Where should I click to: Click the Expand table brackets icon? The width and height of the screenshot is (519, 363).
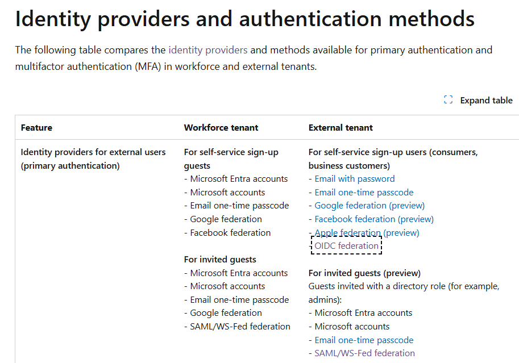pyautogui.click(x=448, y=99)
